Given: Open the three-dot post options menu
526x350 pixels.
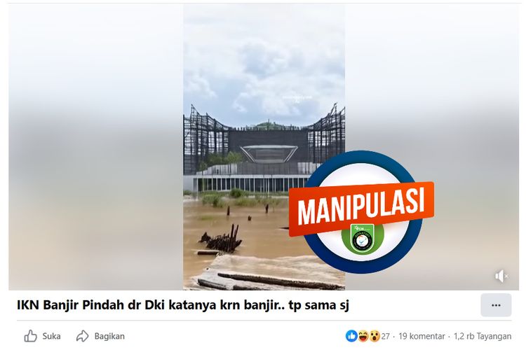Looking at the screenshot, I should tap(496, 305).
